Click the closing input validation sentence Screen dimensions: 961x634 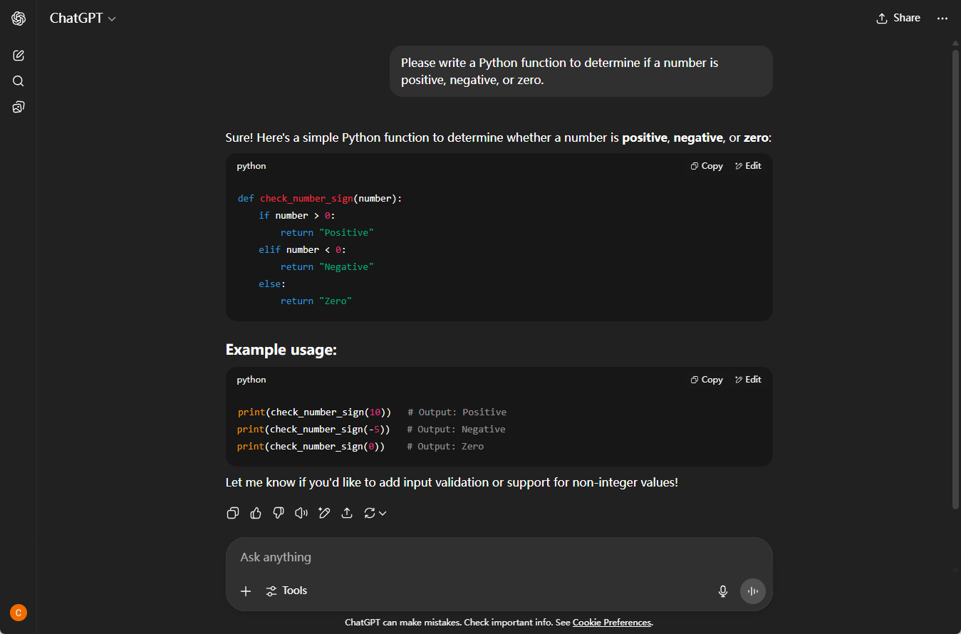(x=452, y=482)
